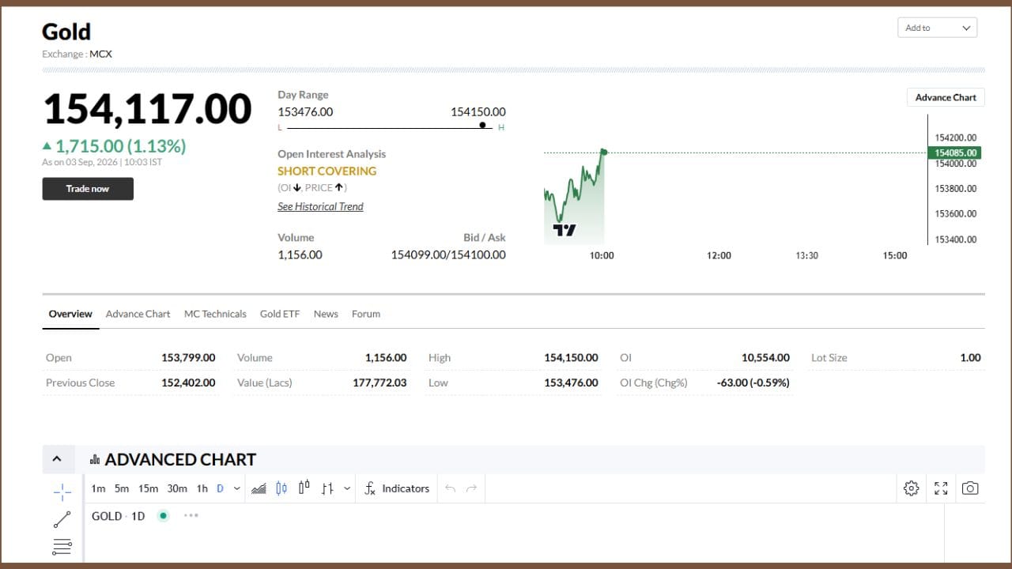1012x569 pixels.
Task: Open the Forum tab
Action: tap(366, 314)
